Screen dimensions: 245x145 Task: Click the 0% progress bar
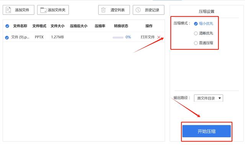coord(118,37)
